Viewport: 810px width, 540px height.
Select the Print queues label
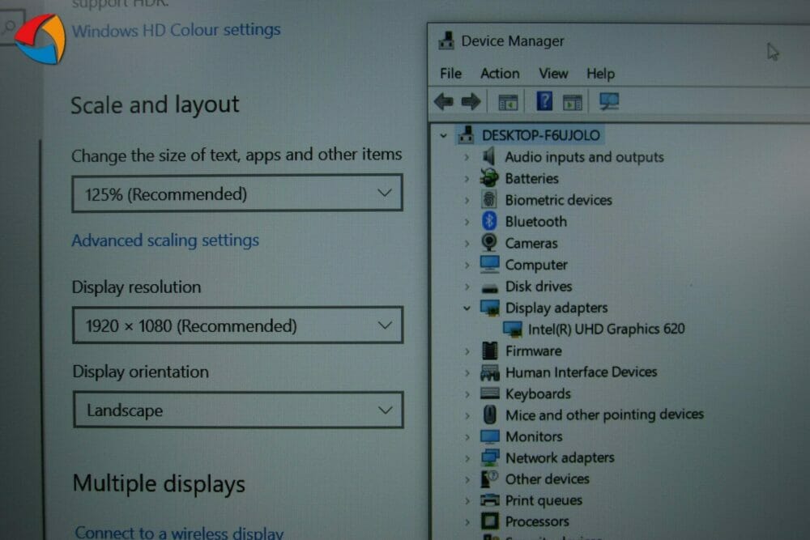pyautogui.click(x=544, y=500)
